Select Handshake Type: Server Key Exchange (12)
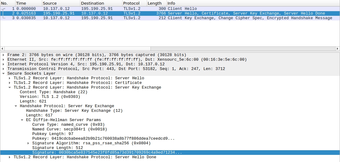Screen dimensions: 340x162 click(170, 111)
